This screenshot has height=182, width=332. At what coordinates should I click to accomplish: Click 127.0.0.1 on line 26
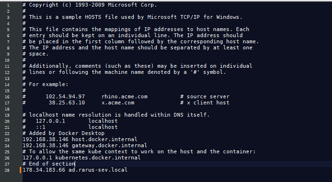pyautogui.click(x=37, y=158)
